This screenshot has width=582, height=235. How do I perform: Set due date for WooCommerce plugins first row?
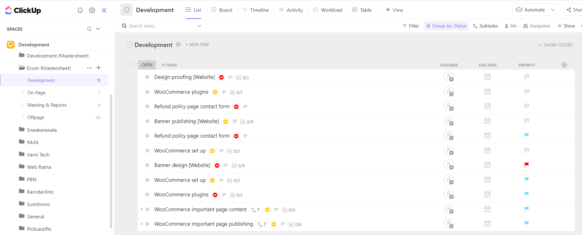tap(487, 92)
